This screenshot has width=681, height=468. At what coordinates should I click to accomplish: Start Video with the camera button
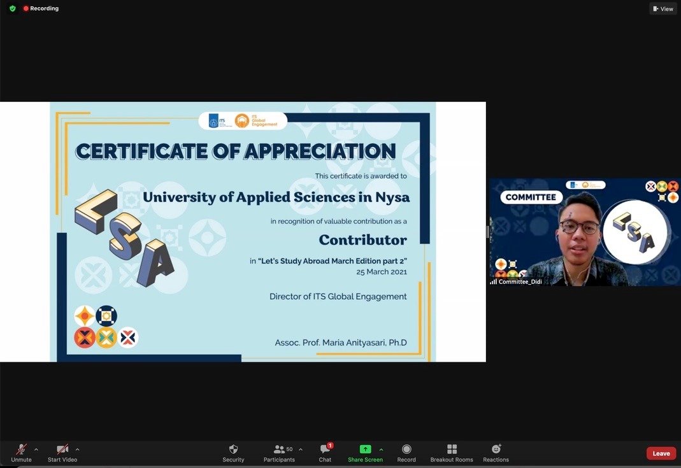tap(62, 453)
